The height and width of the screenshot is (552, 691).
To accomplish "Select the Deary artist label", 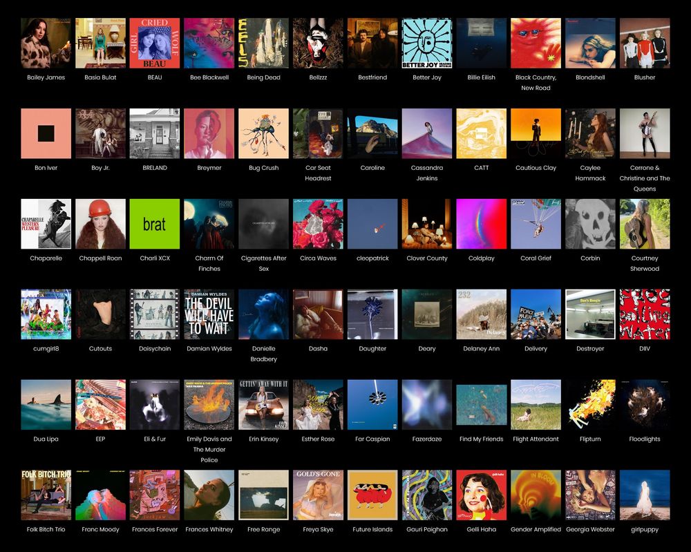I will 427,348.
